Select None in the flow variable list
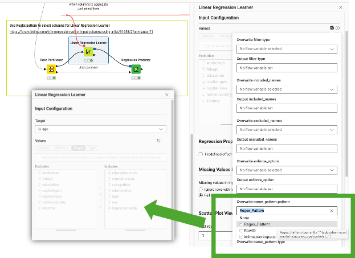Viewport: 355px width, 258px height. tap(244, 218)
